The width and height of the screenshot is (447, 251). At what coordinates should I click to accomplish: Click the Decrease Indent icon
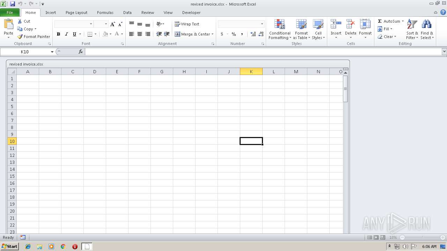tap(159, 34)
